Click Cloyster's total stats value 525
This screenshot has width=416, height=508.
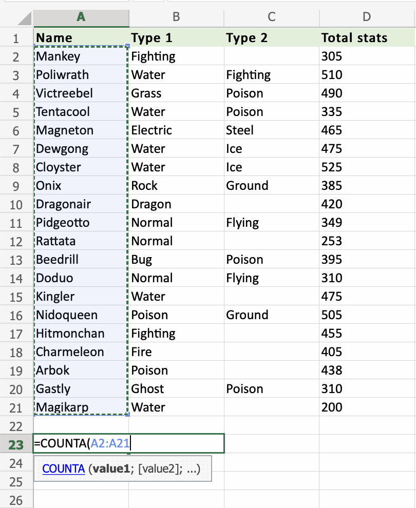366,167
